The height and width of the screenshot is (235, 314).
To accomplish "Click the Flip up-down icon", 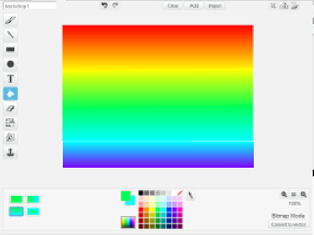I will [x=295, y=6].
